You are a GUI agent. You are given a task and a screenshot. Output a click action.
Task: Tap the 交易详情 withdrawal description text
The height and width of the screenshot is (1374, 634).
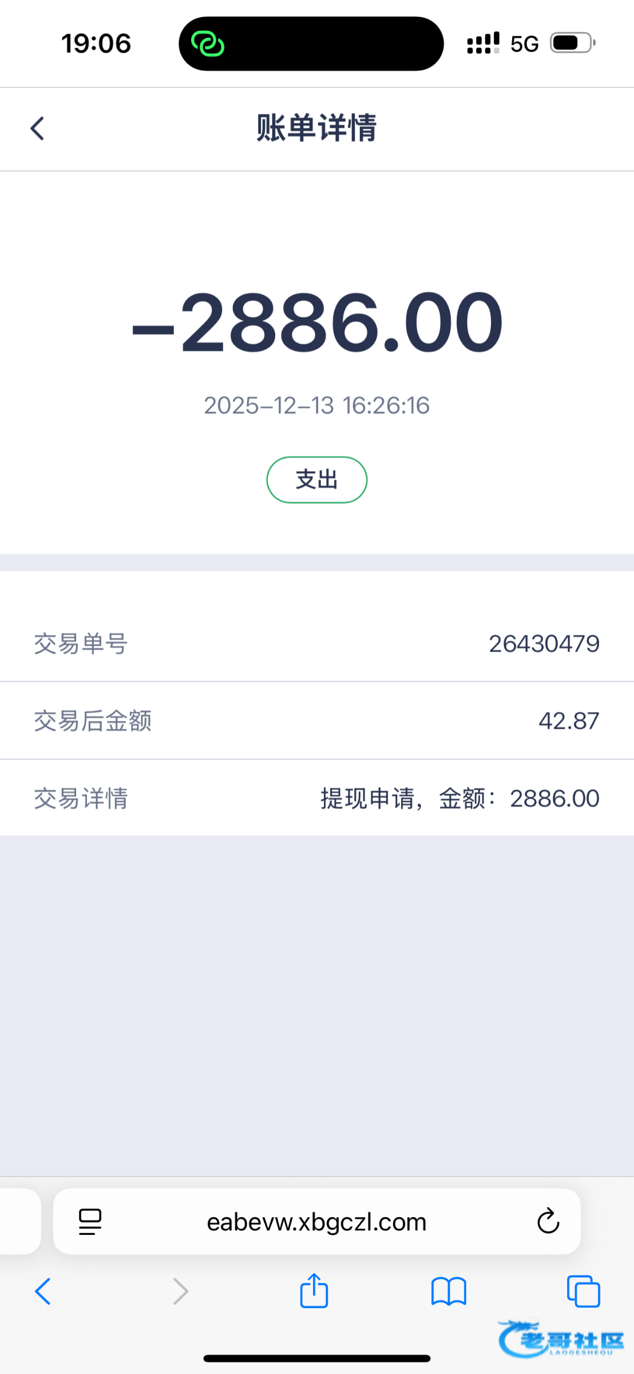[459, 798]
